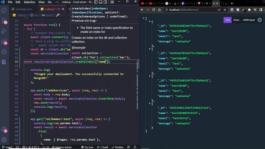Go back in the browser

click(142, 10)
